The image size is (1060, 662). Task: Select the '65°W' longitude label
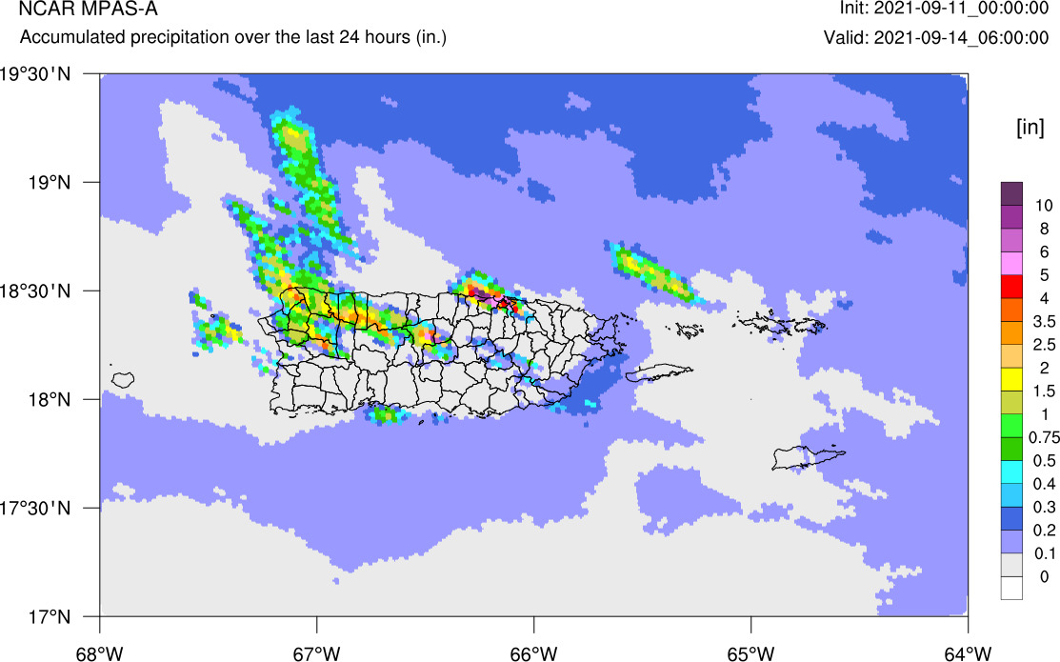751,653
